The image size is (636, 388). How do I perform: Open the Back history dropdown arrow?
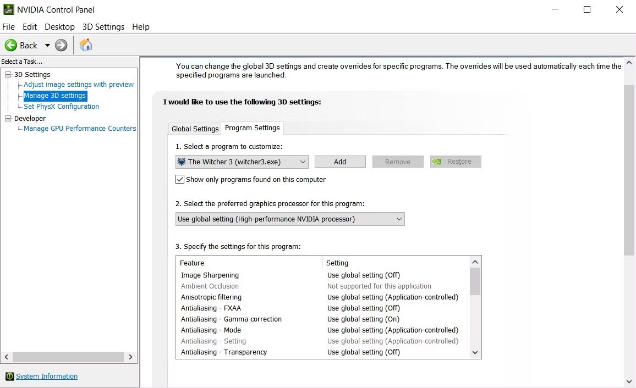click(x=47, y=45)
